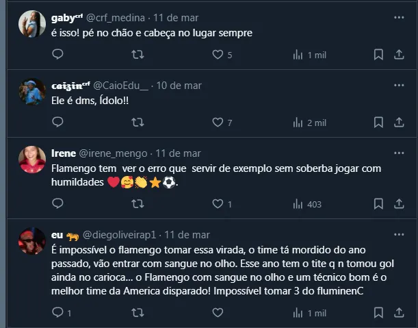Retweet the post by @crf_medina
The height and width of the screenshot is (328, 418).
[138, 55]
